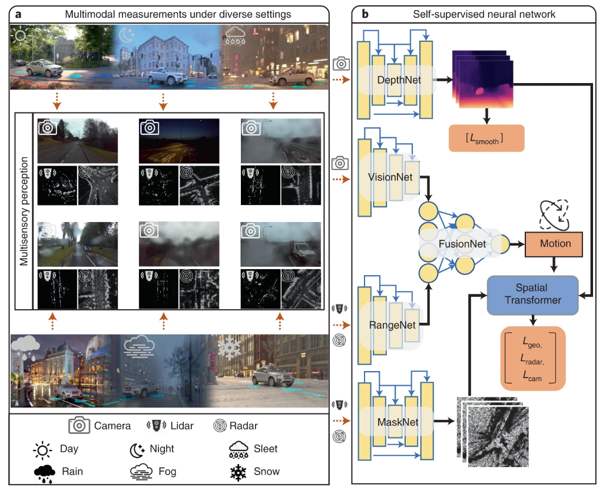This screenshot has height=493, width=606.
Task: Click the RangeNet label
Action: coord(392,325)
